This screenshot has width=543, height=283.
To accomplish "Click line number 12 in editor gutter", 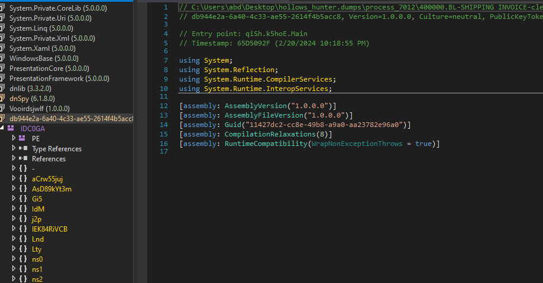I will [164, 106].
